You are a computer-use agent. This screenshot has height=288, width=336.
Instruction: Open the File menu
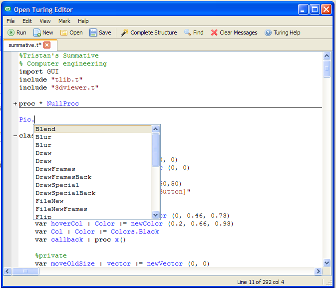click(10, 21)
